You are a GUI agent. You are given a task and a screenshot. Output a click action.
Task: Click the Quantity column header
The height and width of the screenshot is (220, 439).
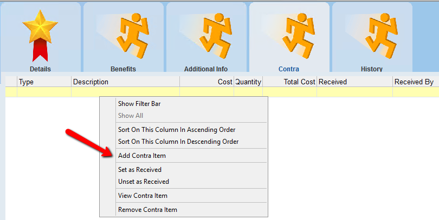pyautogui.click(x=248, y=82)
